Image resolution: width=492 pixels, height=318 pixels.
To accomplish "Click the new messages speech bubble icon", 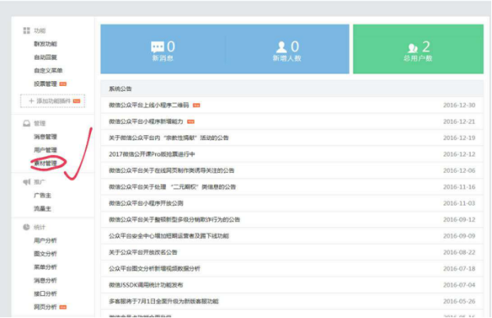I will click(x=157, y=47).
